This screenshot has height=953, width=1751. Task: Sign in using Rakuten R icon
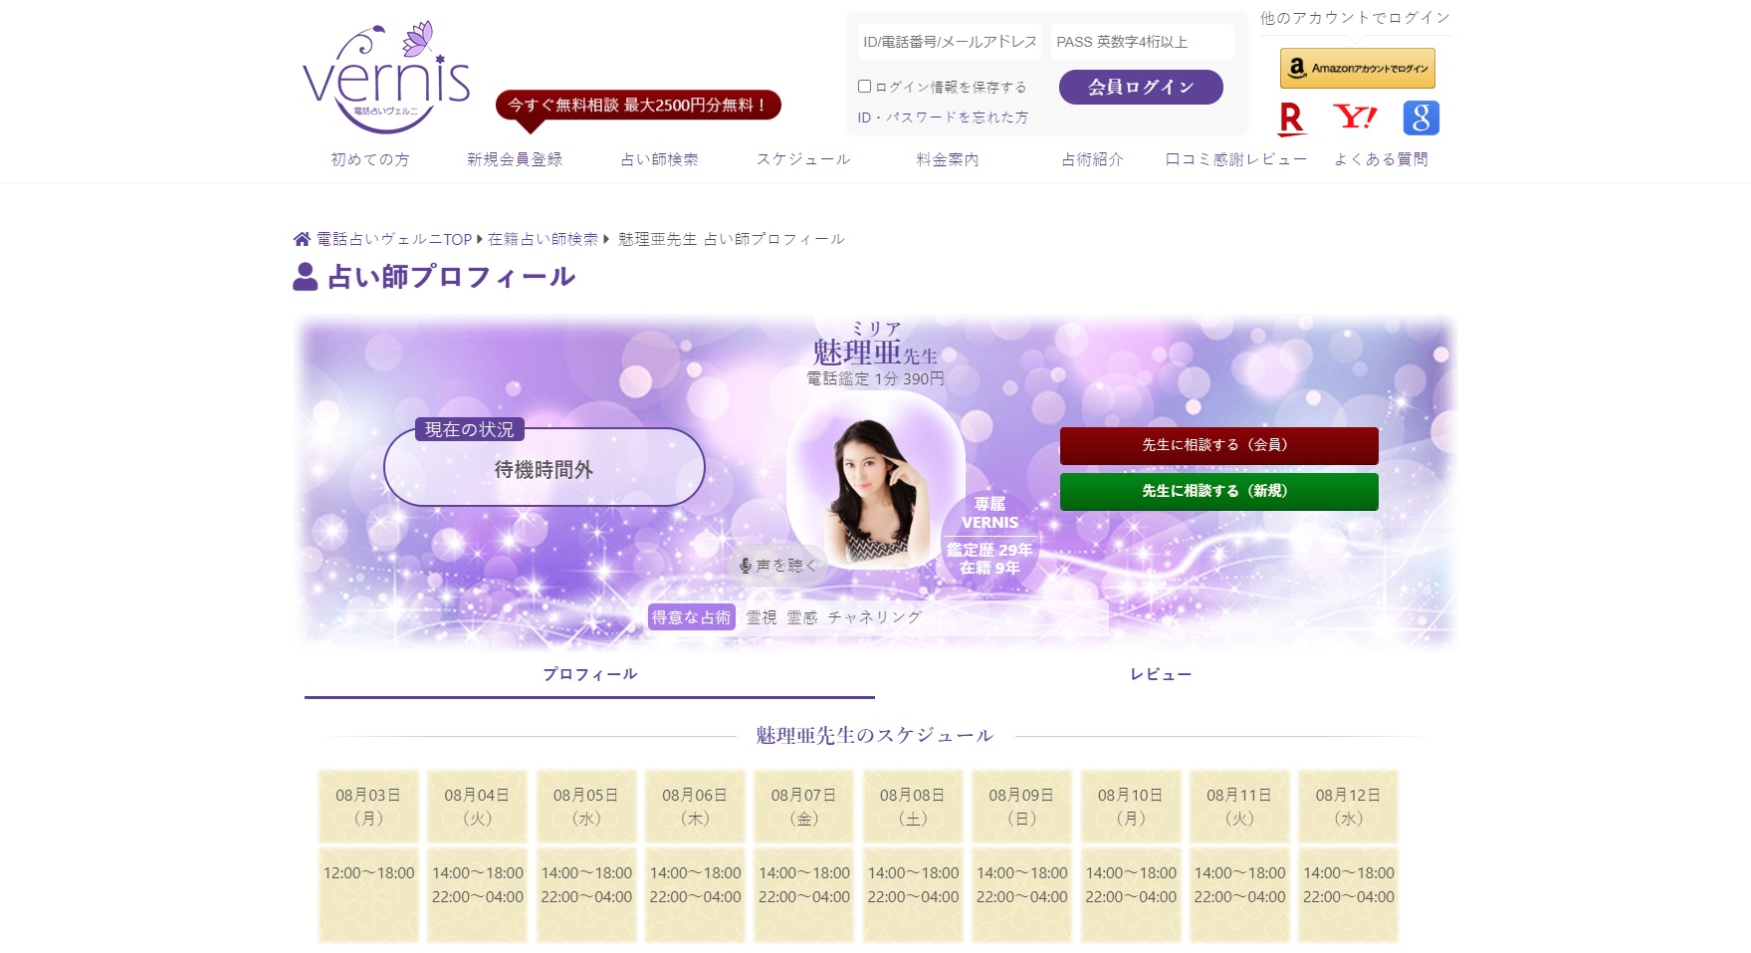coord(1291,118)
